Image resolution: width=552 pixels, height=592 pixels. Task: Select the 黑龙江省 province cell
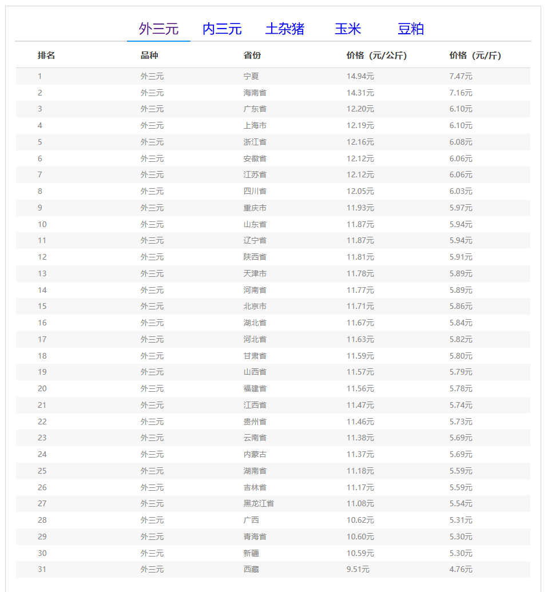click(x=259, y=503)
